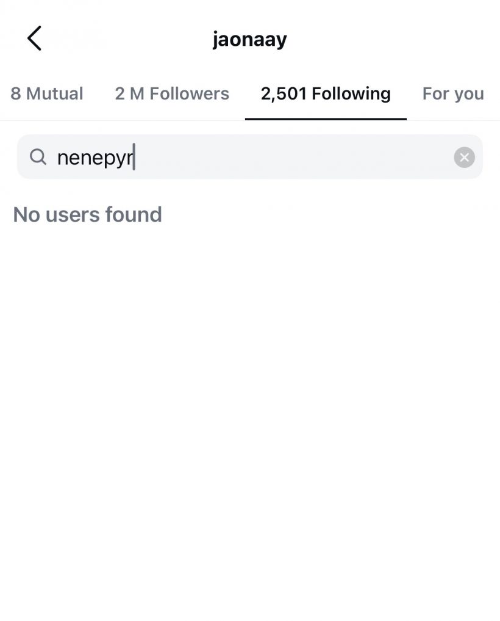Click the search glass beside nenepyr
Image resolution: width=500 pixels, height=621 pixels.
[38, 157]
